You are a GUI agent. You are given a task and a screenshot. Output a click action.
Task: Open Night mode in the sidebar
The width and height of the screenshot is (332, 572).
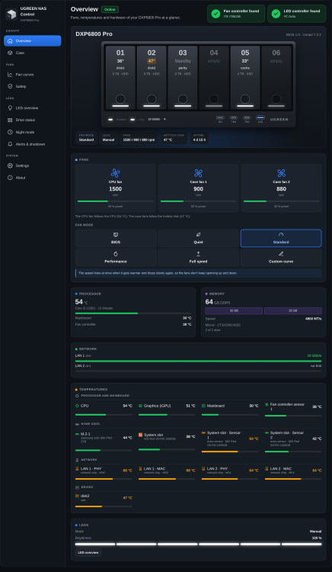(33, 132)
